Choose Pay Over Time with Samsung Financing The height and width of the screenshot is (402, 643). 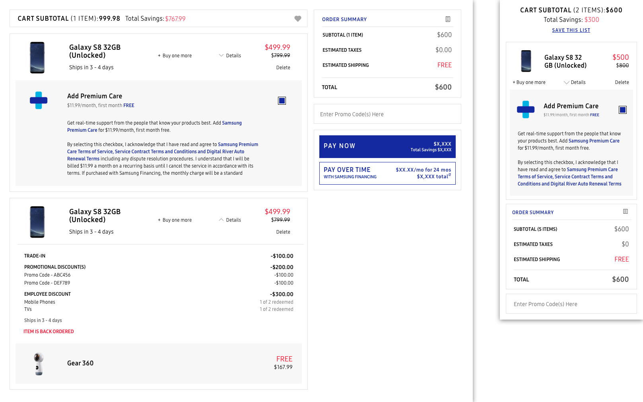point(387,173)
